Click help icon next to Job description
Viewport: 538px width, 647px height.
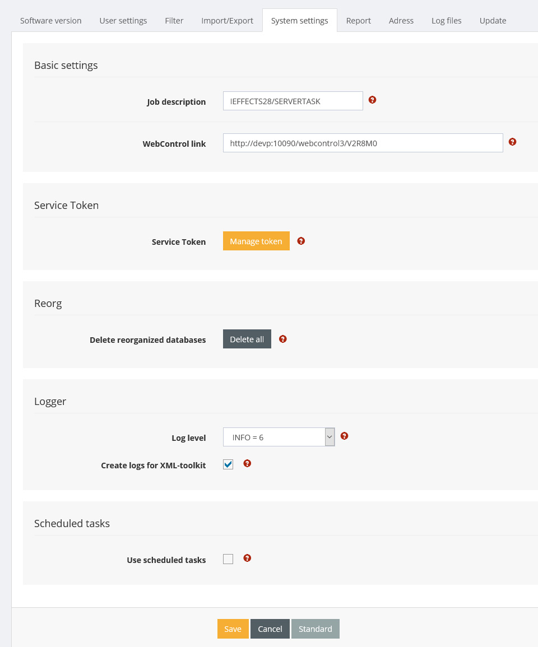point(372,100)
